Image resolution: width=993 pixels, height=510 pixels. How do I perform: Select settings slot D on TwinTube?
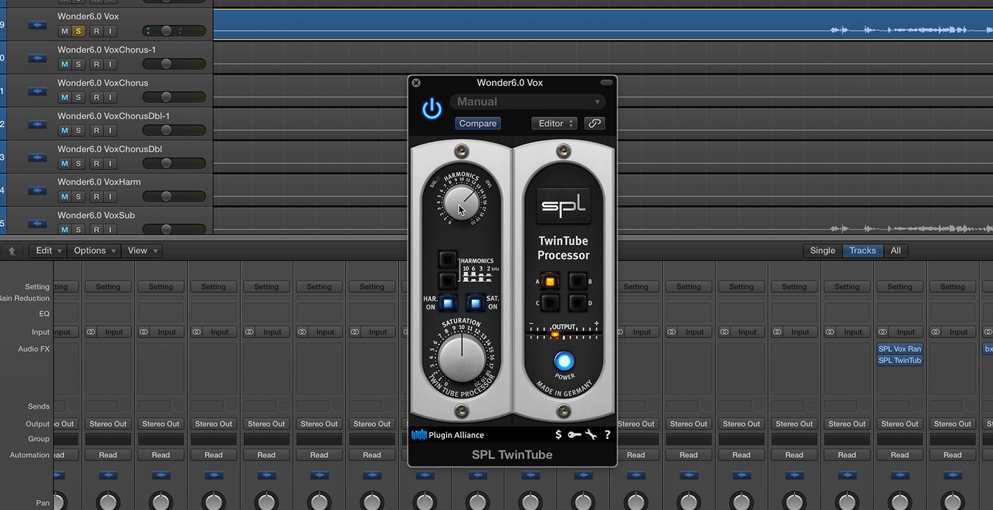tap(577, 303)
